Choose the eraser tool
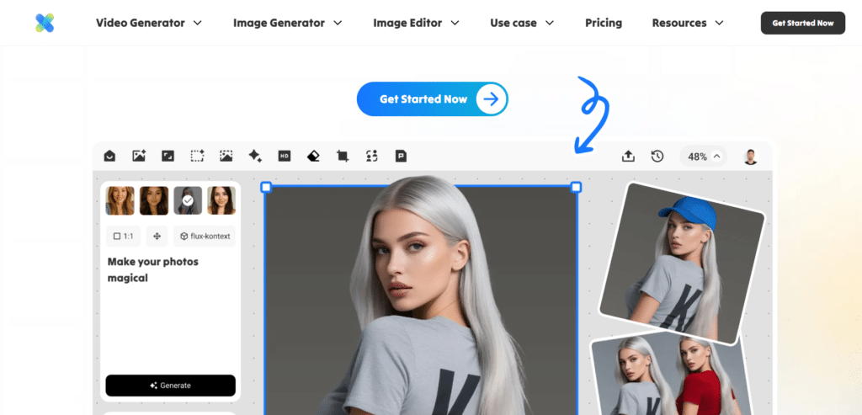This screenshot has height=415, width=862. tap(313, 156)
